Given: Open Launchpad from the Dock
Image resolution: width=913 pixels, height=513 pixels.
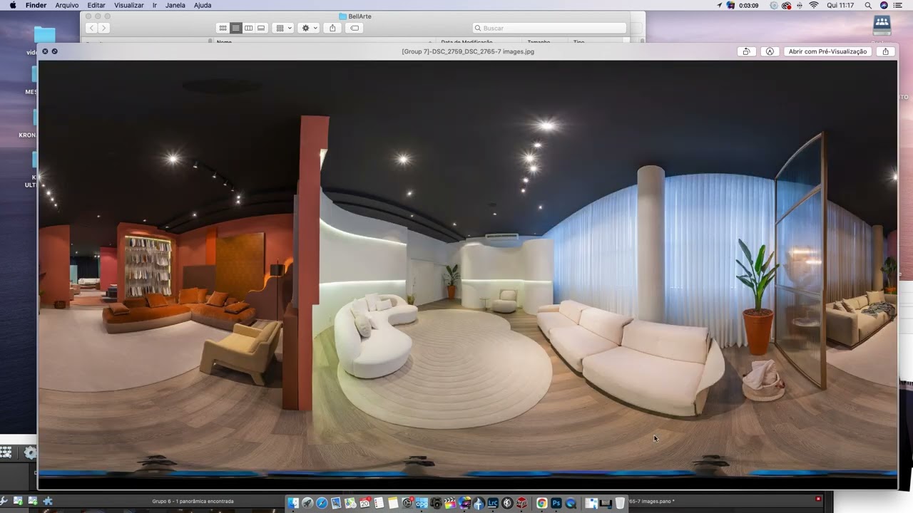Looking at the screenshot, I should coord(307,503).
